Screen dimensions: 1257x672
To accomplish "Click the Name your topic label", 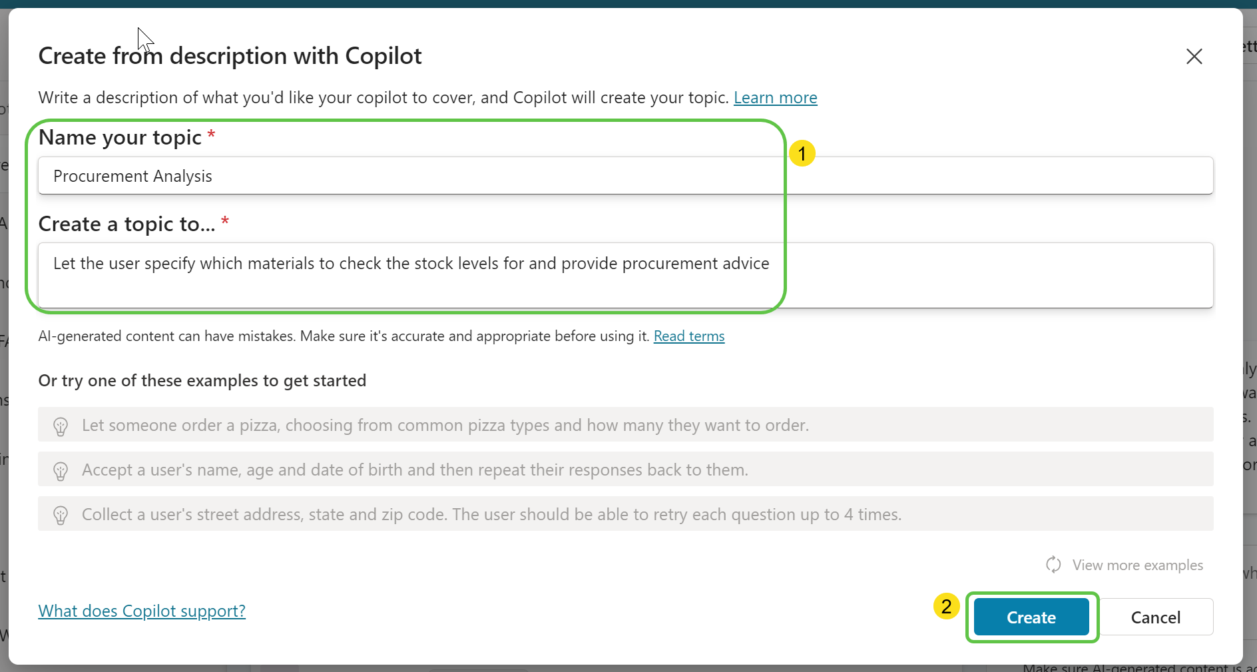I will 120,137.
